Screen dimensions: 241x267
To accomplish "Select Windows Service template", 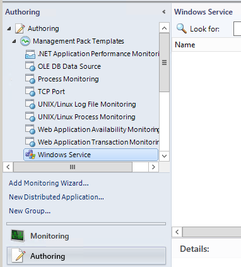I will [91, 155].
